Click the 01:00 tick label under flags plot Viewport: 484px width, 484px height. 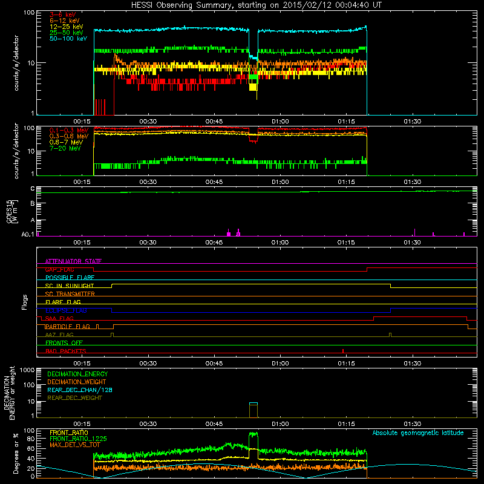[280, 364]
